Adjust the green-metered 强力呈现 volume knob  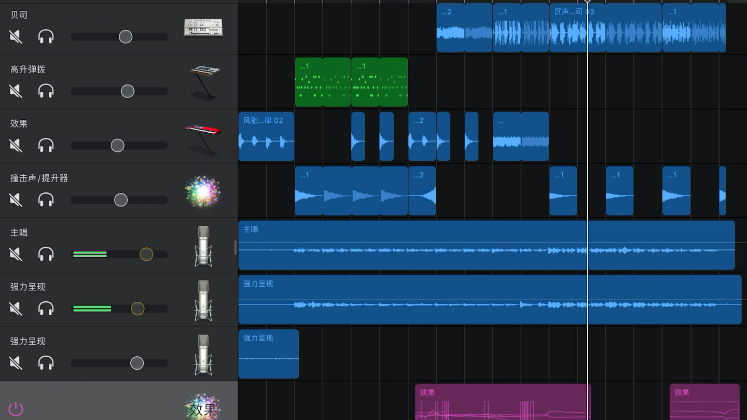(x=137, y=309)
